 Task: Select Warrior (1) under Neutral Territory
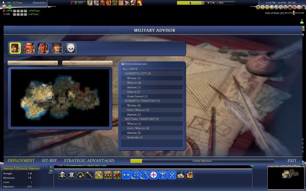(x=152, y=124)
